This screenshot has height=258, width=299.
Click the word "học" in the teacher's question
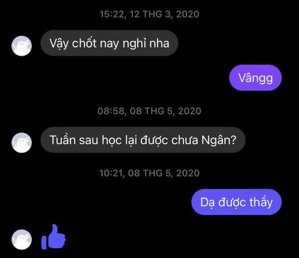click(x=111, y=140)
